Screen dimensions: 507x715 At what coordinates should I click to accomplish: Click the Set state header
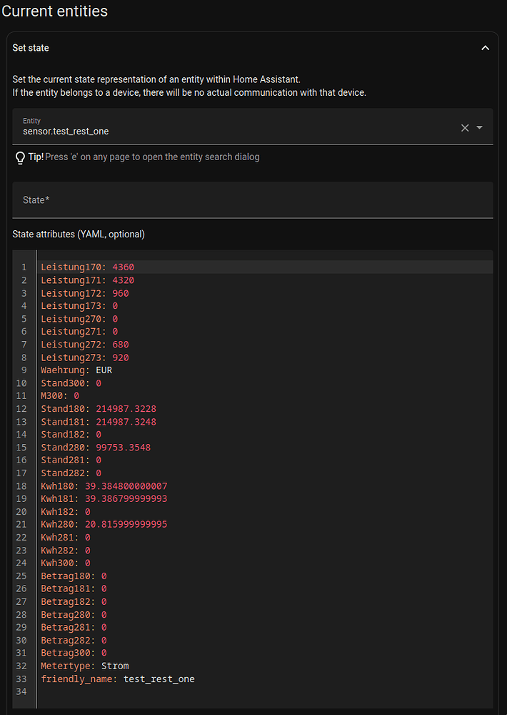[31, 48]
